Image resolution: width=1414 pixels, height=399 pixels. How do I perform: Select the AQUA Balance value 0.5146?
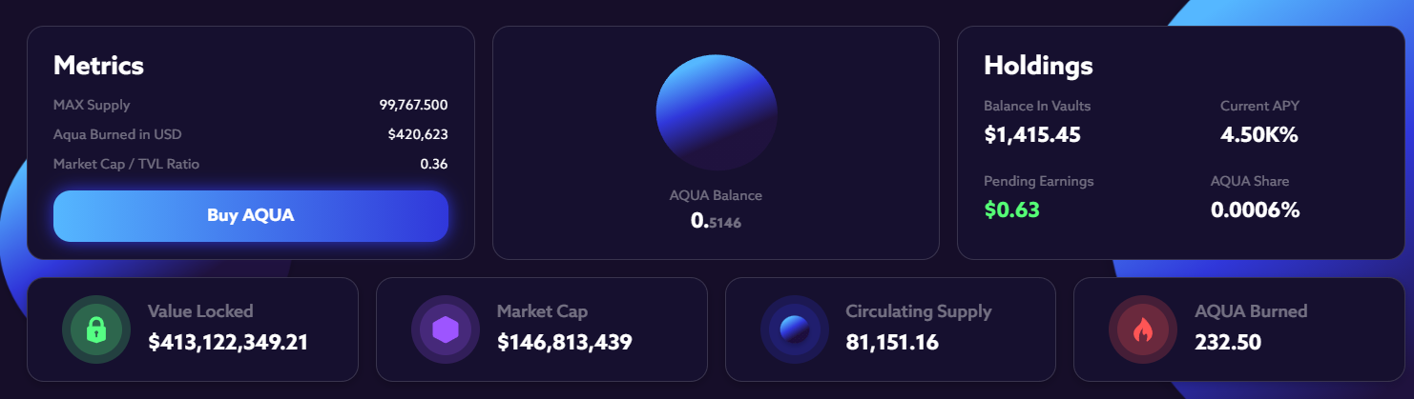(716, 221)
